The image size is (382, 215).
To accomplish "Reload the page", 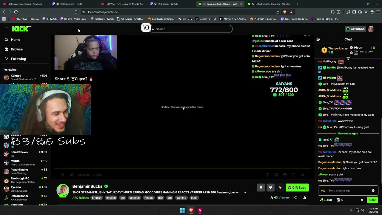I will pyautogui.click(x=16, y=12).
